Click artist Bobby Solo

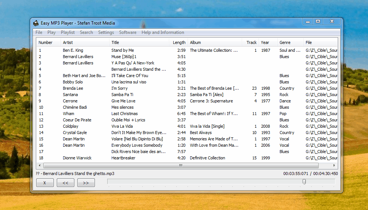point(72,82)
